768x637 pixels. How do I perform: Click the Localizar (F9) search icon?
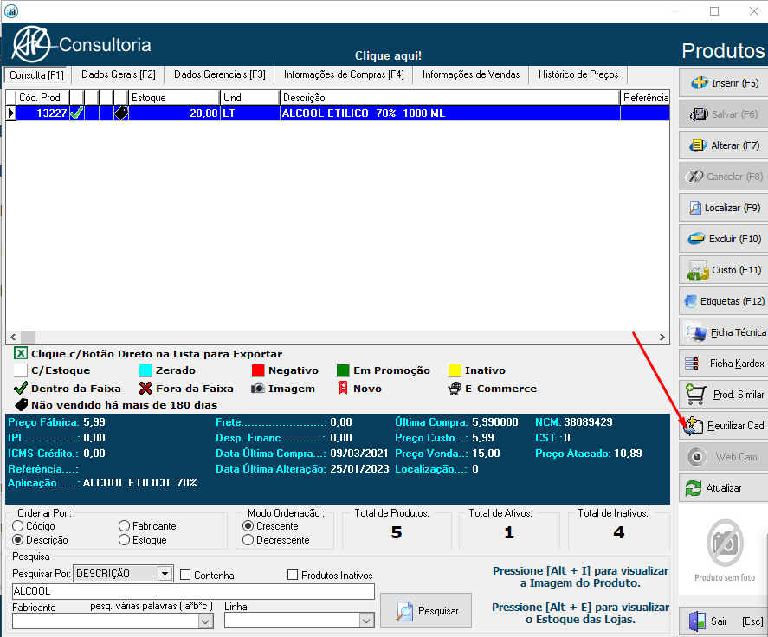coord(695,208)
